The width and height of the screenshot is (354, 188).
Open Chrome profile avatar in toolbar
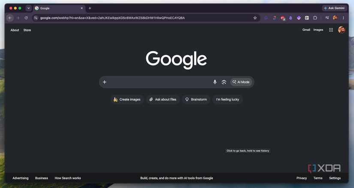tap(335, 18)
